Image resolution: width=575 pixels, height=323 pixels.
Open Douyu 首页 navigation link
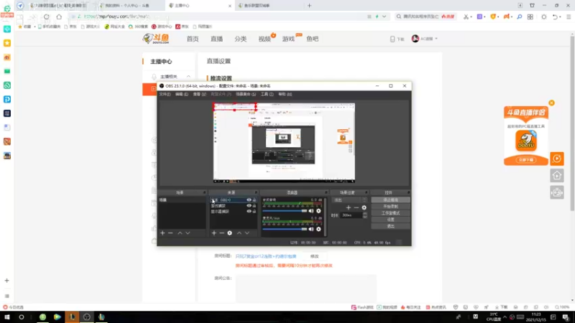(x=193, y=39)
